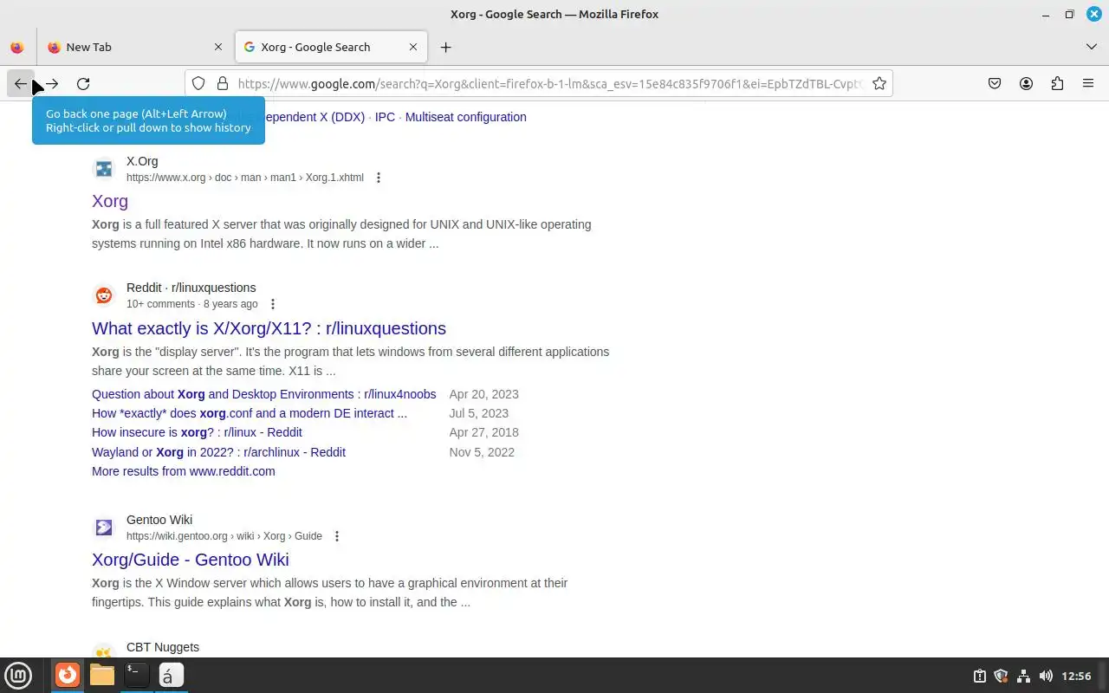Open the IPC link

tap(385, 117)
